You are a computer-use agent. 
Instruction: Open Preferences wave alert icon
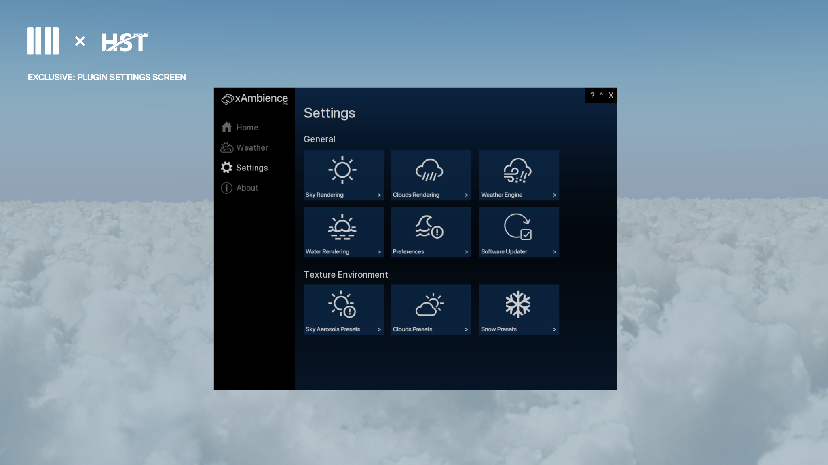(x=429, y=227)
